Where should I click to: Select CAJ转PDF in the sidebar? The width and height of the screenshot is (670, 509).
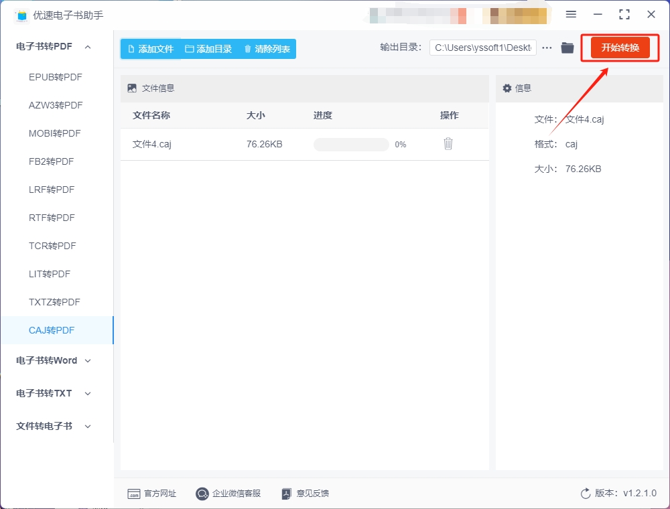(x=57, y=330)
